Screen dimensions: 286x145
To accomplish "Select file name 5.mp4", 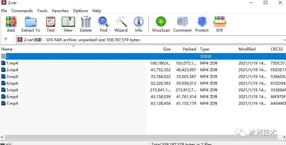I will click(12, 90).
